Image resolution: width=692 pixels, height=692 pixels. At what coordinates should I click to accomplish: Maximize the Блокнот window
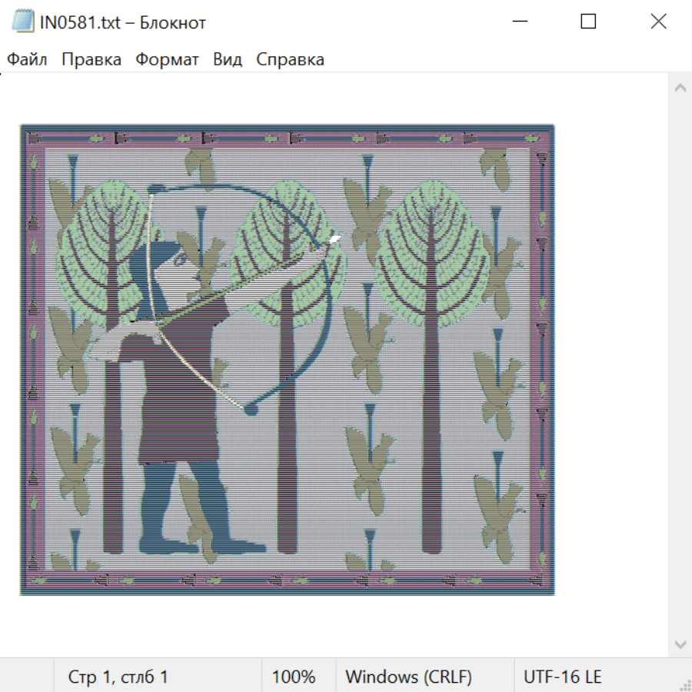tap(588, 22)
